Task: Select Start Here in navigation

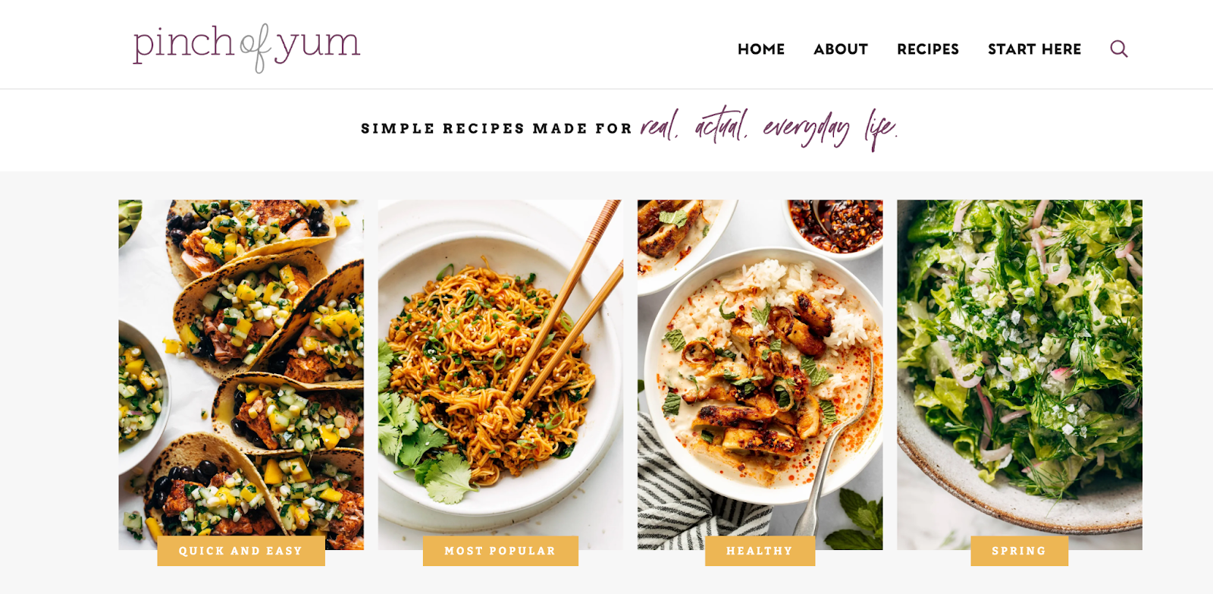Action: [1034, 49]
